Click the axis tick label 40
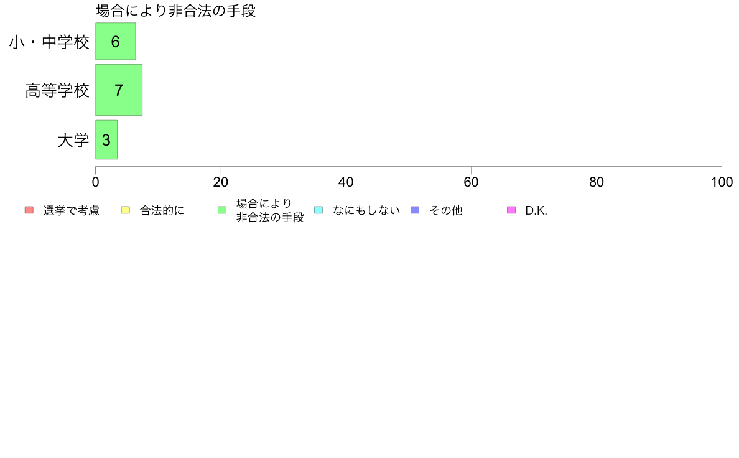Image resolution: width=739 pixels, height=458 pixels. pos(346,182)
